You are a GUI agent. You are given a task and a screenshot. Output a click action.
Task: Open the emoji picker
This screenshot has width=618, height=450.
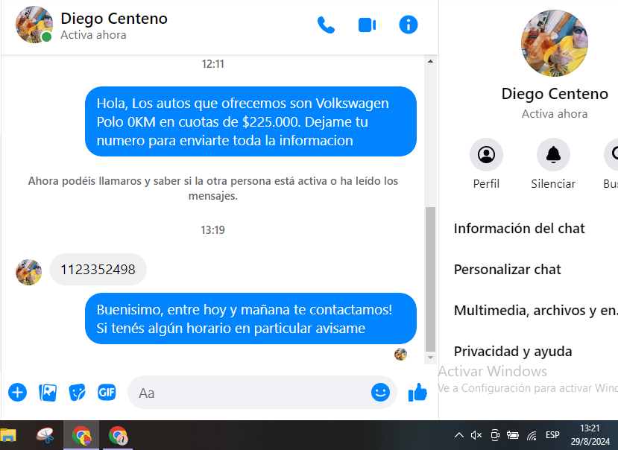[380, 393]
